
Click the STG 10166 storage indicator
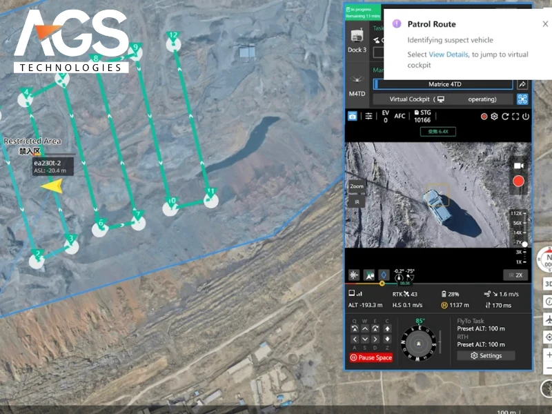422,117
